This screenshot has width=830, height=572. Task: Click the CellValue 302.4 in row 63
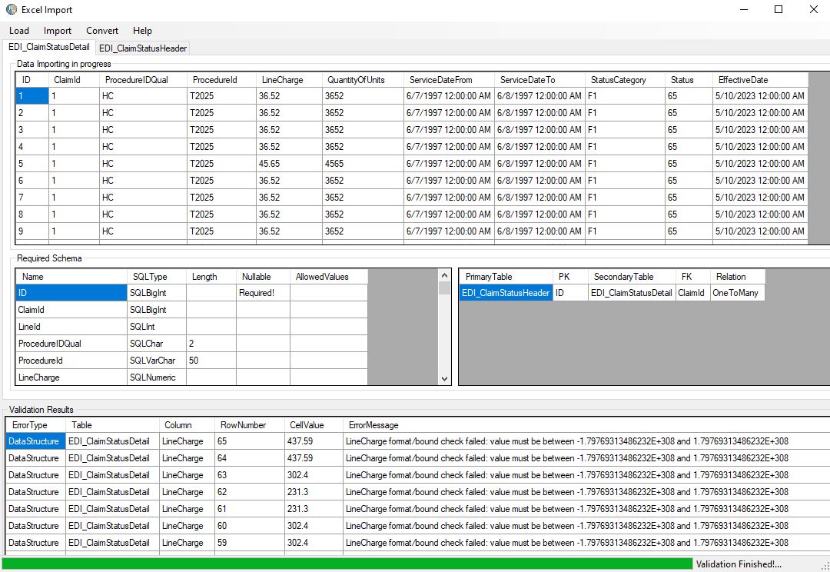pos(314,475)
